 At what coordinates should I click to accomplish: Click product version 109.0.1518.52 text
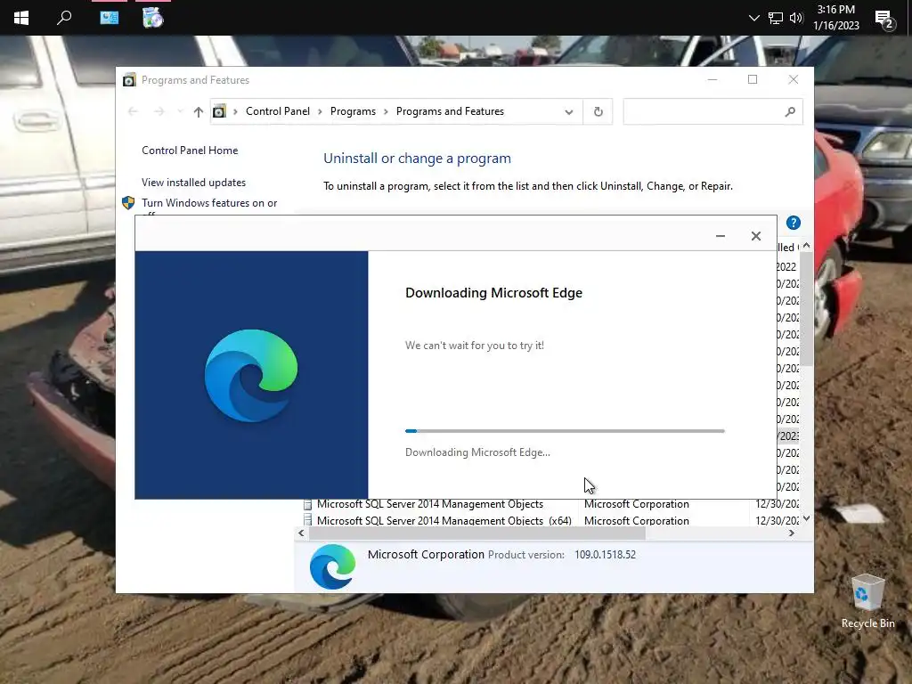click(x=605, y=555)
